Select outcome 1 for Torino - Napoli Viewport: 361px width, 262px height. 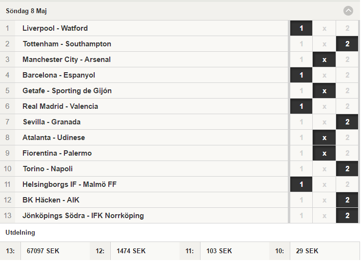point(301,169)
